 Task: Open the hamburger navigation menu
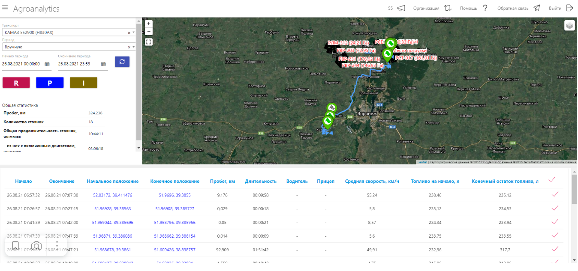pyautogui.click(x=5, y=9)
